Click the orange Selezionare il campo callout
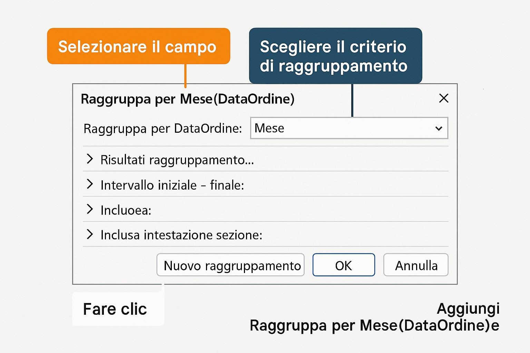The width and height of the screenshot is (530, 353). (138, 46)
